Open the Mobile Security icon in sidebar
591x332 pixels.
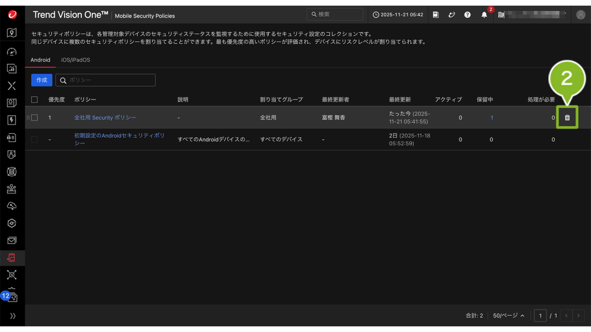tap(12, 257)
